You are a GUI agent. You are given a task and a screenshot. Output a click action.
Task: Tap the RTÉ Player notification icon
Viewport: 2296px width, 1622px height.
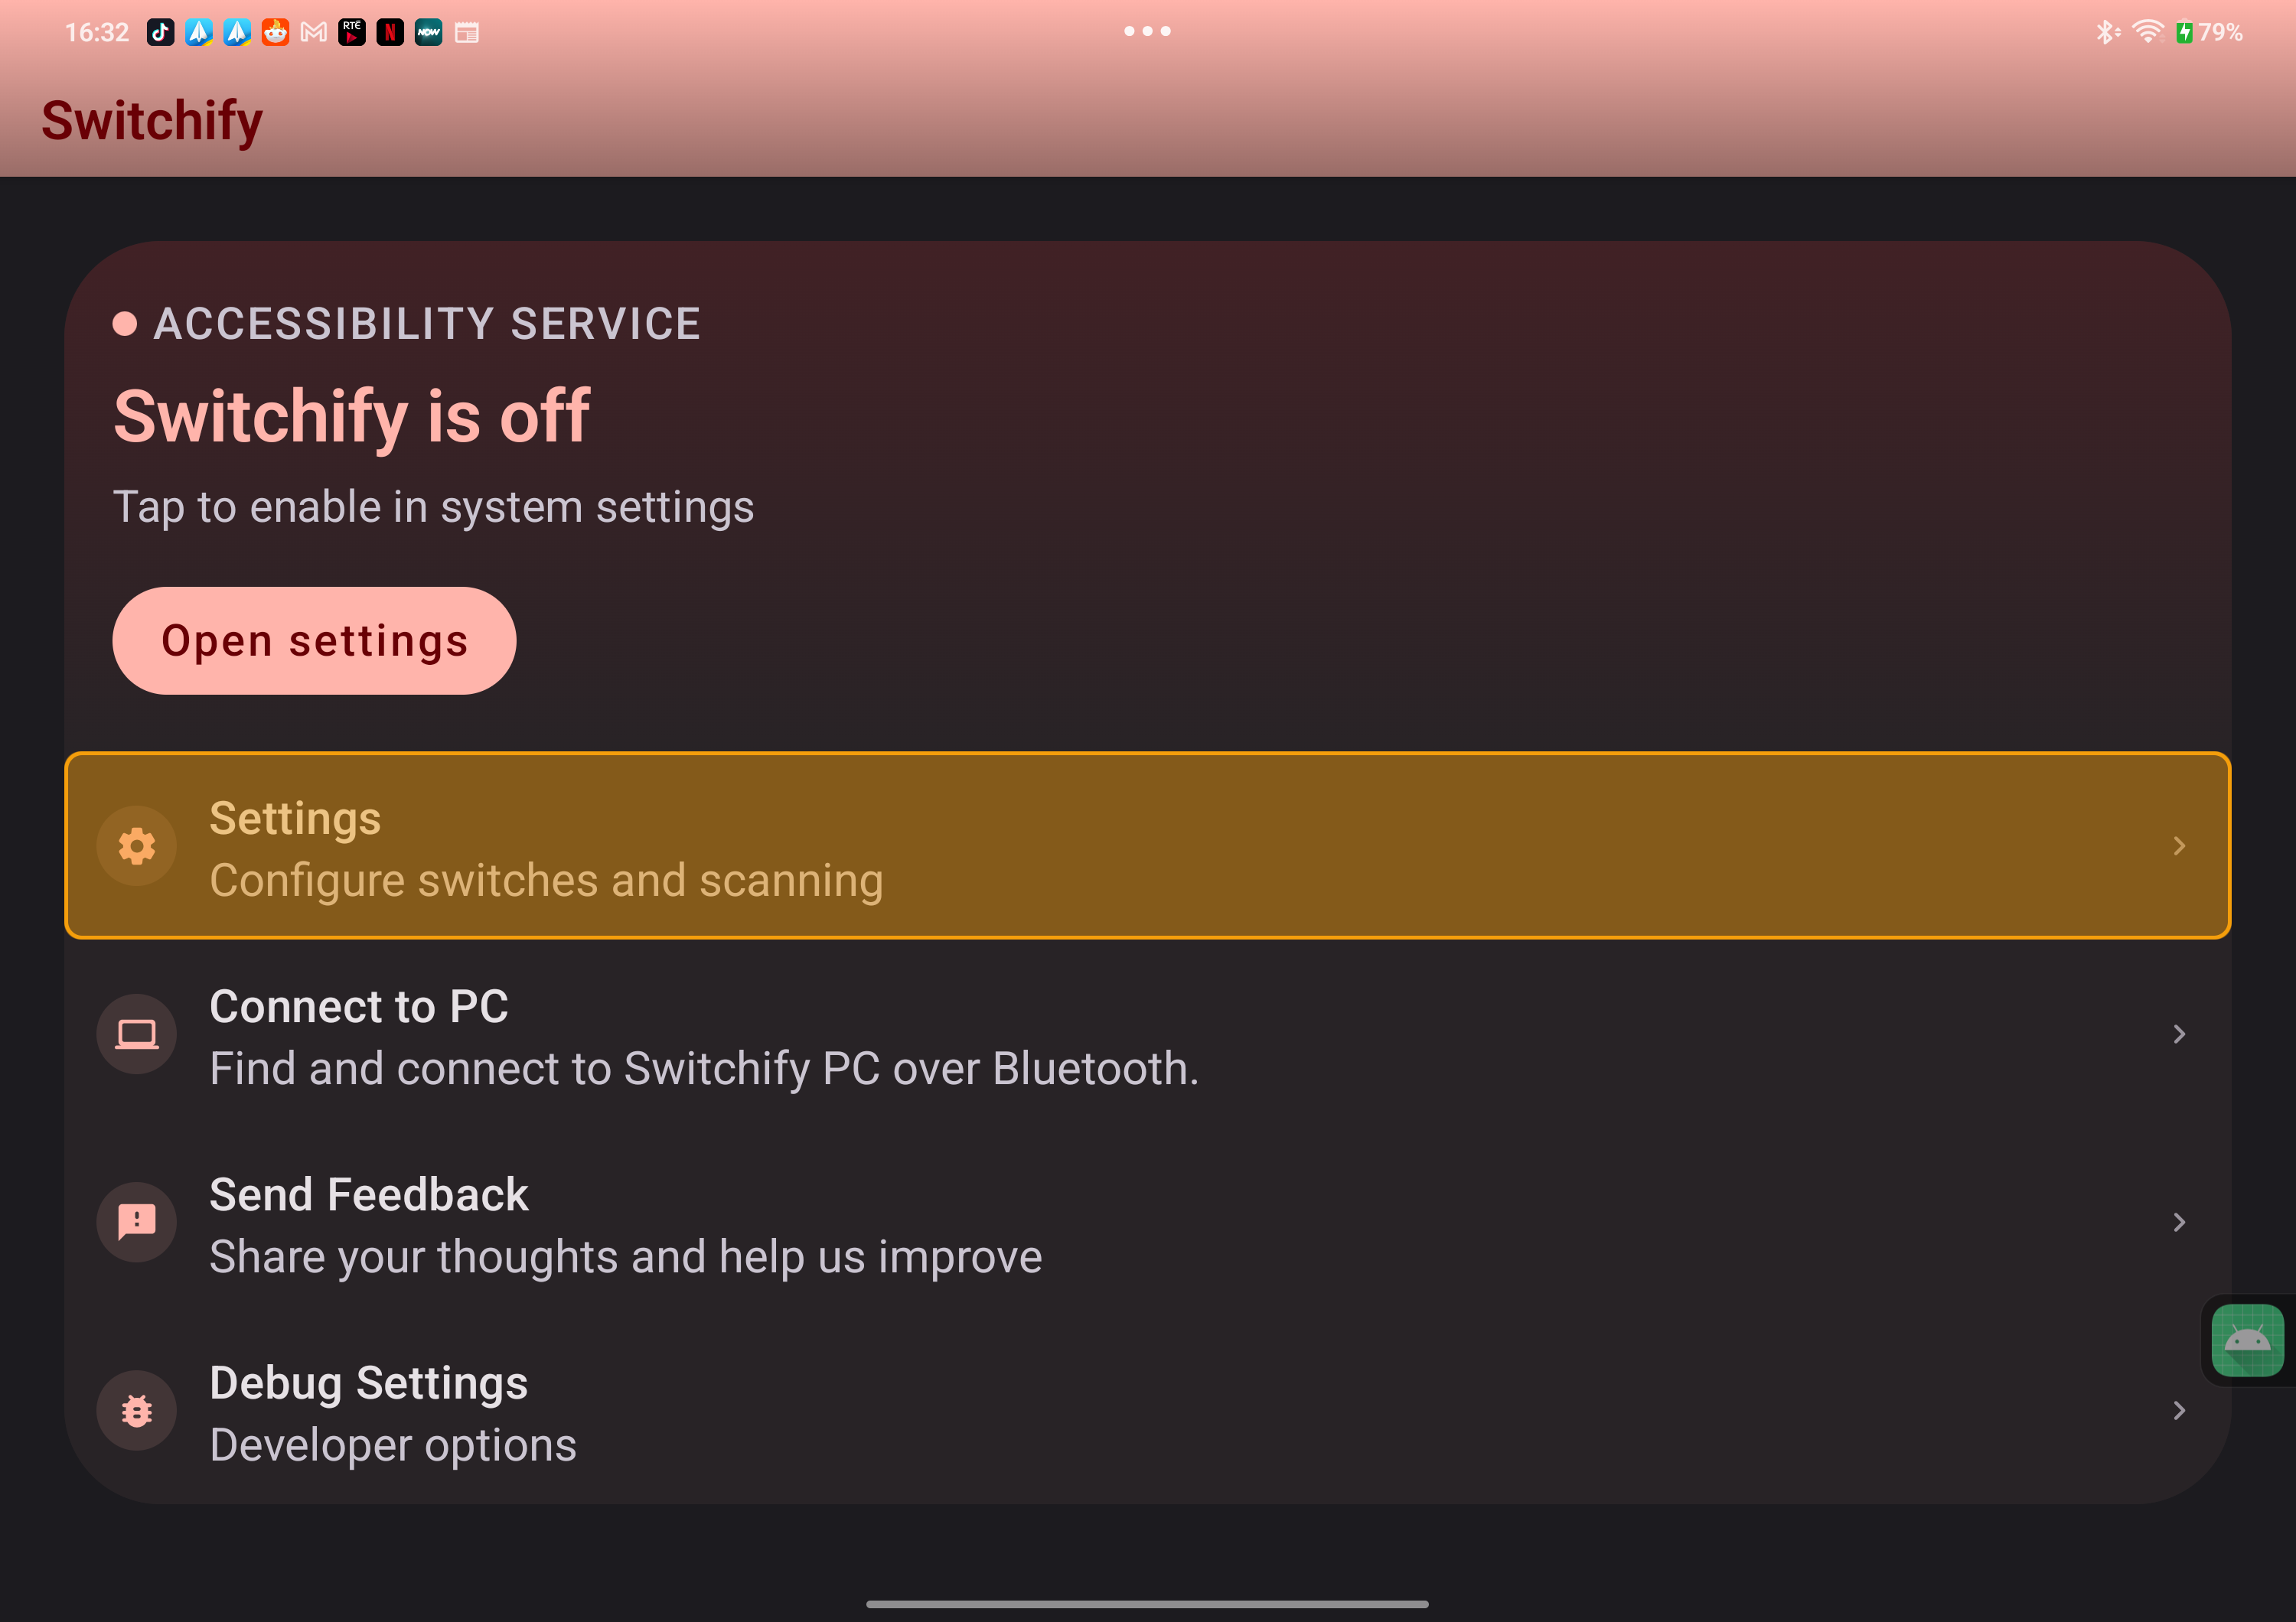352,32
